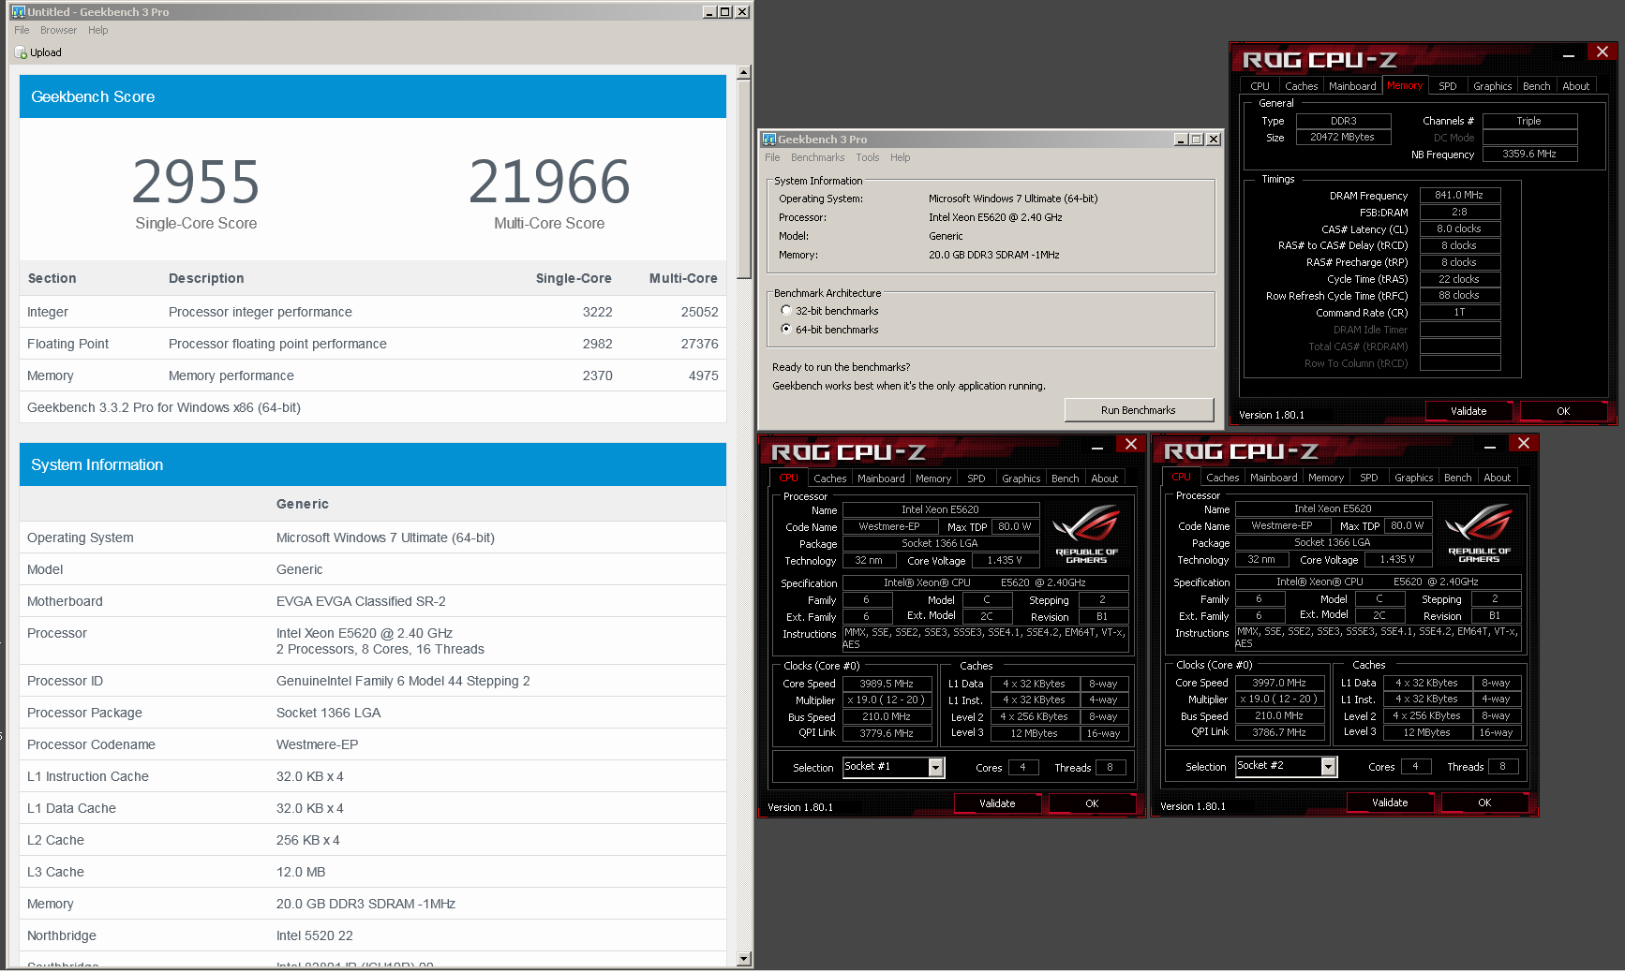This screenshot has width=1625, height=972.
Task: Minimize the Memory ROG CPU-Z window
Action: (1568, 55)
